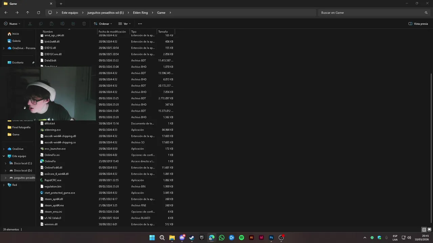The height and width of the screenshot is (243, 433).
Task: Click Este equipo in breadcrumb path
Action: point(70,12)
